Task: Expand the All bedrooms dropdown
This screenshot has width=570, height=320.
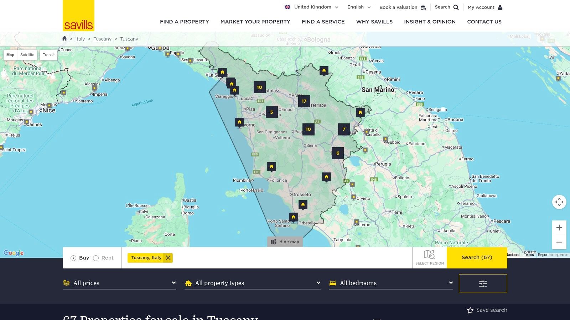Action: tap(391, 283)
